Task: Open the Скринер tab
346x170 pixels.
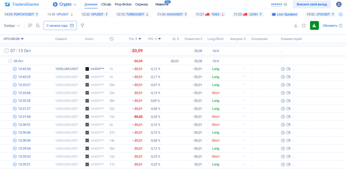Action: click(141, 4)
